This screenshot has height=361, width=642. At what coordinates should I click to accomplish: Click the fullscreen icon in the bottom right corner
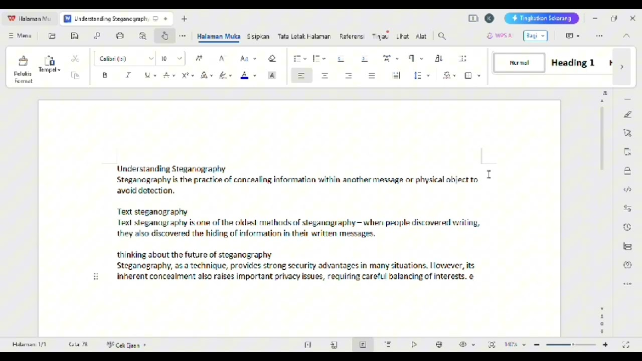click(626, 344)
